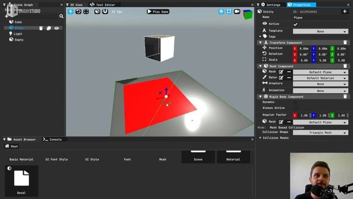
Task: Open the Animation dropdown
Action: coord(320,91)
